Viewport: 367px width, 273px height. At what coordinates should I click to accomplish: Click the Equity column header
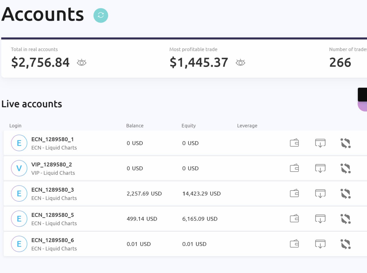pos(189,126)
